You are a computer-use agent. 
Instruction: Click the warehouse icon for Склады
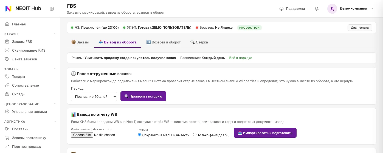7,94
